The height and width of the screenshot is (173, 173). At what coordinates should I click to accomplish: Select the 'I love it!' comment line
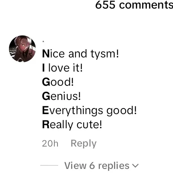pos(62,68)
